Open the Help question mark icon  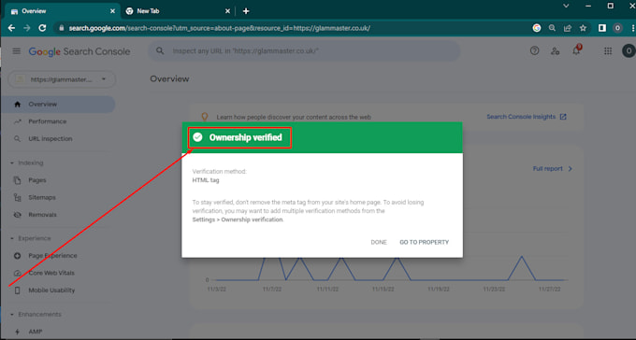point(535,50)
